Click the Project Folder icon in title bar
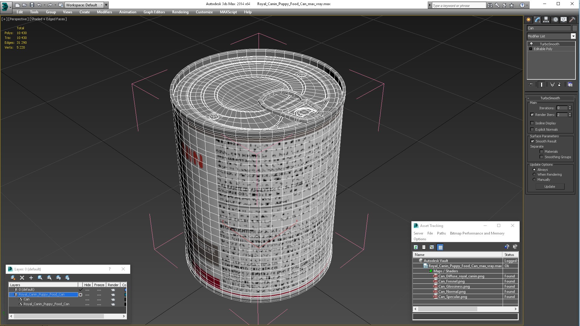This screenshot has height=326, width=580. [x=61, y=5]
